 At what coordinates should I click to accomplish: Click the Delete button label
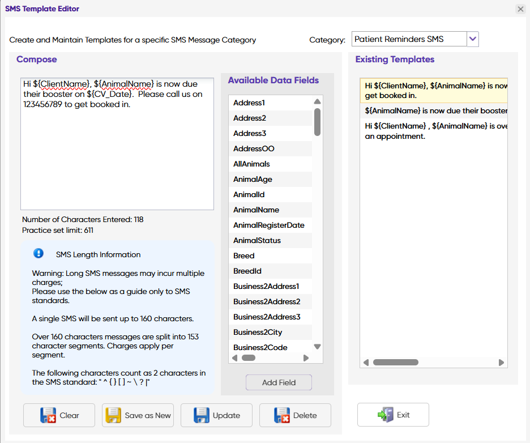coord(305,415)
